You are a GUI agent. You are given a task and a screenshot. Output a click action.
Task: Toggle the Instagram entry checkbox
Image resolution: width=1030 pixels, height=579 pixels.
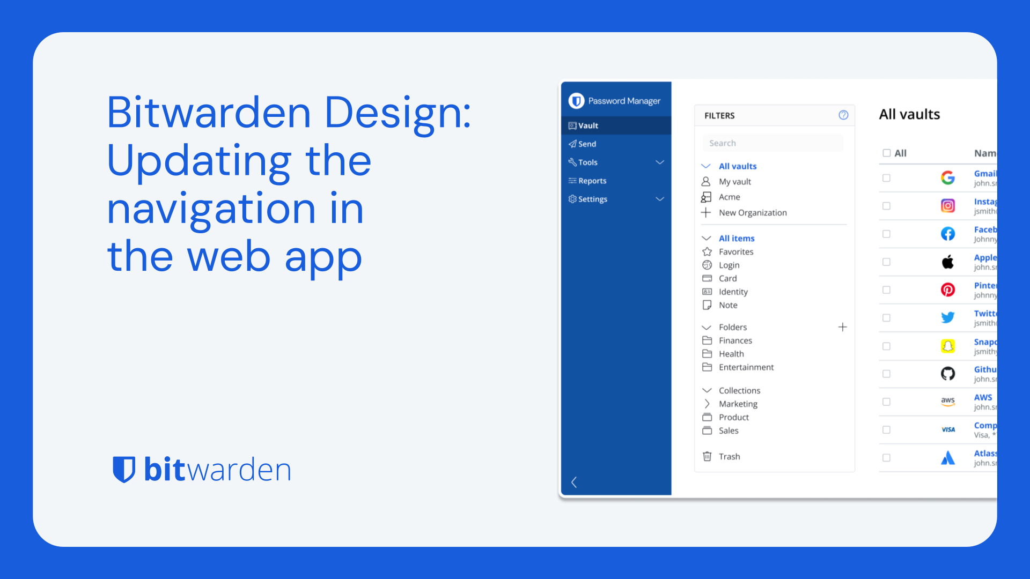(x=886, y=206)
